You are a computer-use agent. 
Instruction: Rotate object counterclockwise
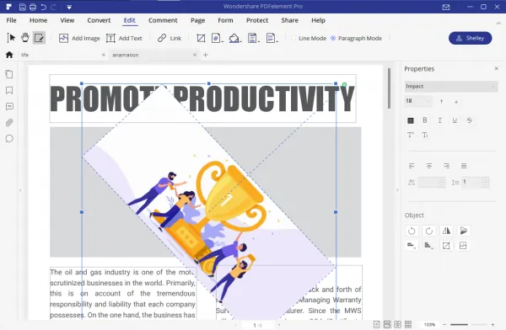(x=412, y=231)
